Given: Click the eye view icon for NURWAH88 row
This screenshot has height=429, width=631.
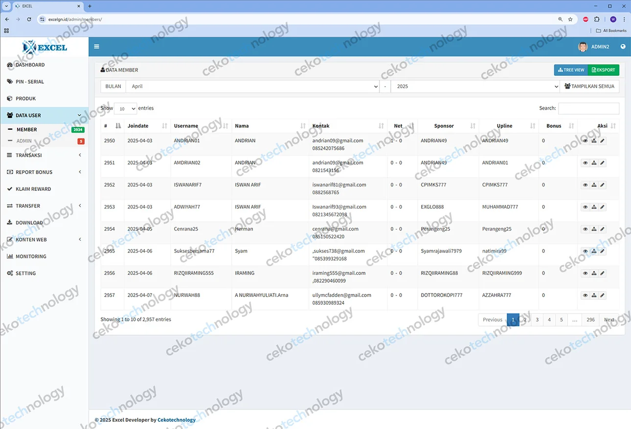Looking at the screenshot, I should pyautogui.click(x=585, y=295).
